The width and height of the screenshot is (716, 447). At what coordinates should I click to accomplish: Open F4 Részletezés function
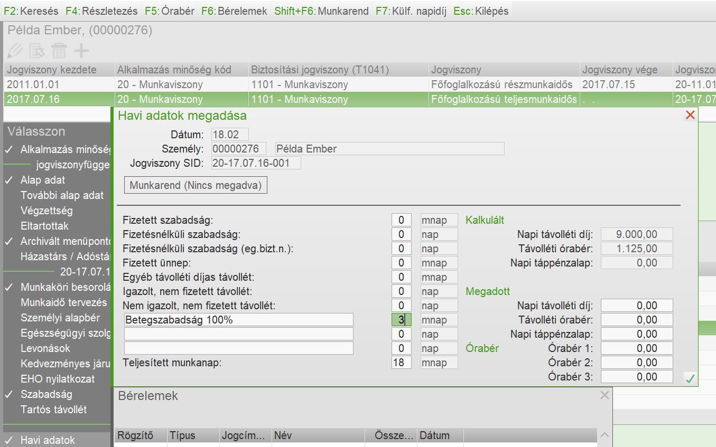pos(101,11)
